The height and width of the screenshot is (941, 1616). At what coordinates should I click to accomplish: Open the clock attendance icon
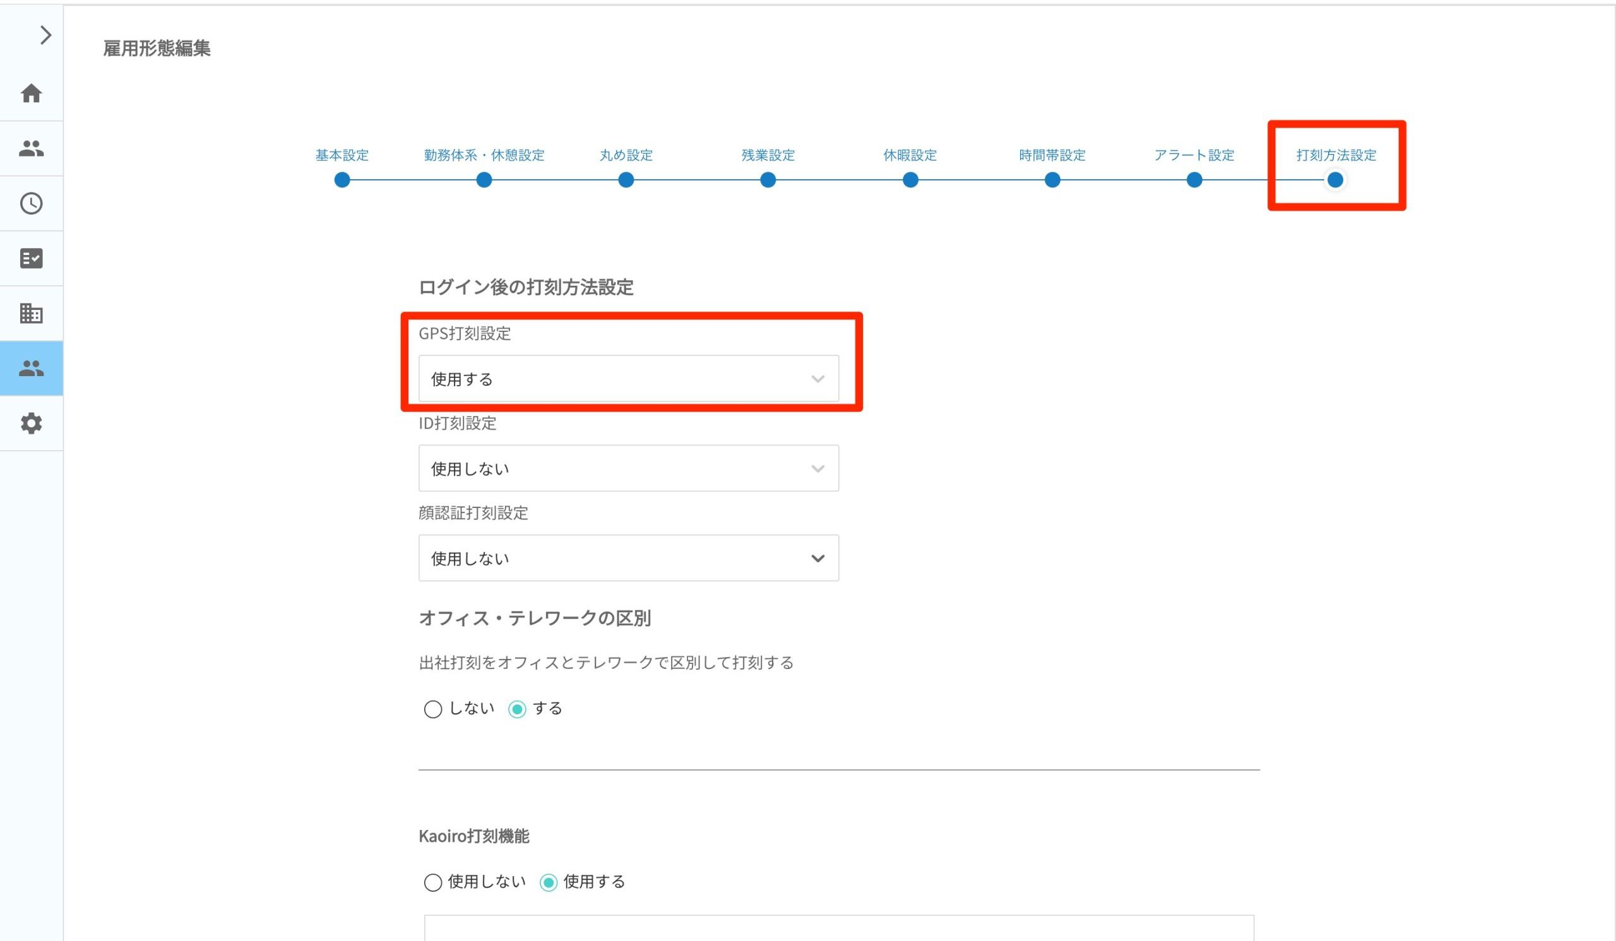click(31, 203)
